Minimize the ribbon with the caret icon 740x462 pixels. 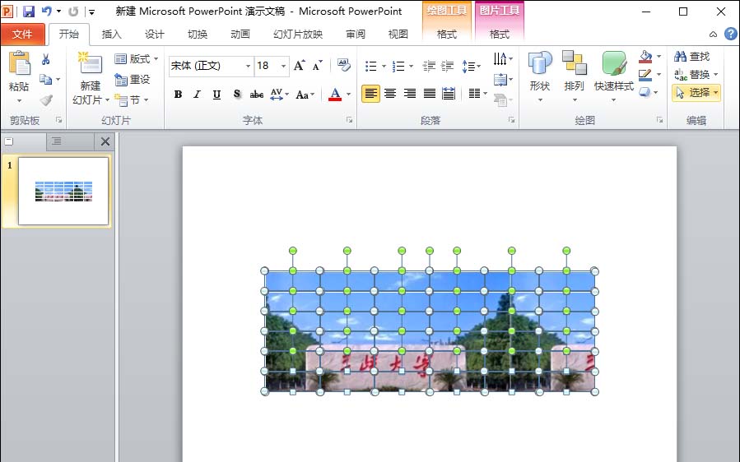coord(713,34)
